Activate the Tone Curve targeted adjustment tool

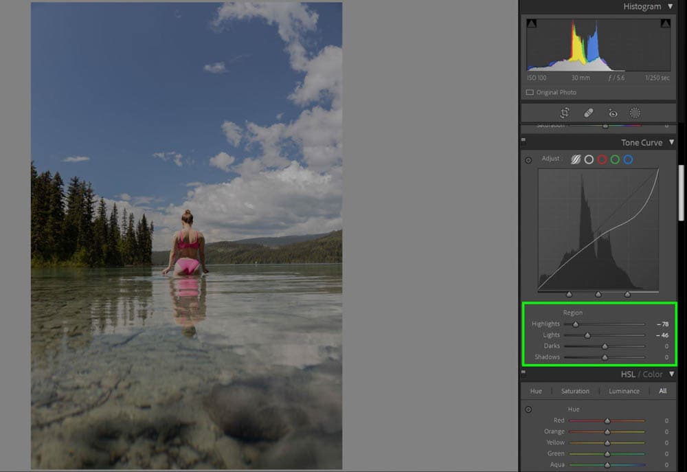click(528, 160)
